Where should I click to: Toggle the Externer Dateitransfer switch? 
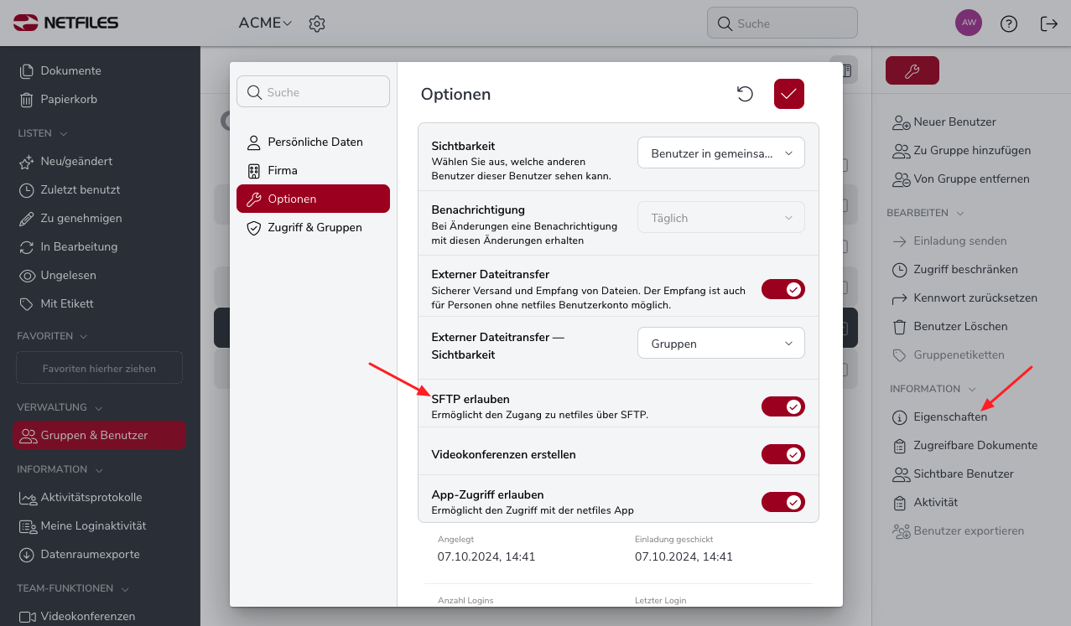(x=783, y=289)
